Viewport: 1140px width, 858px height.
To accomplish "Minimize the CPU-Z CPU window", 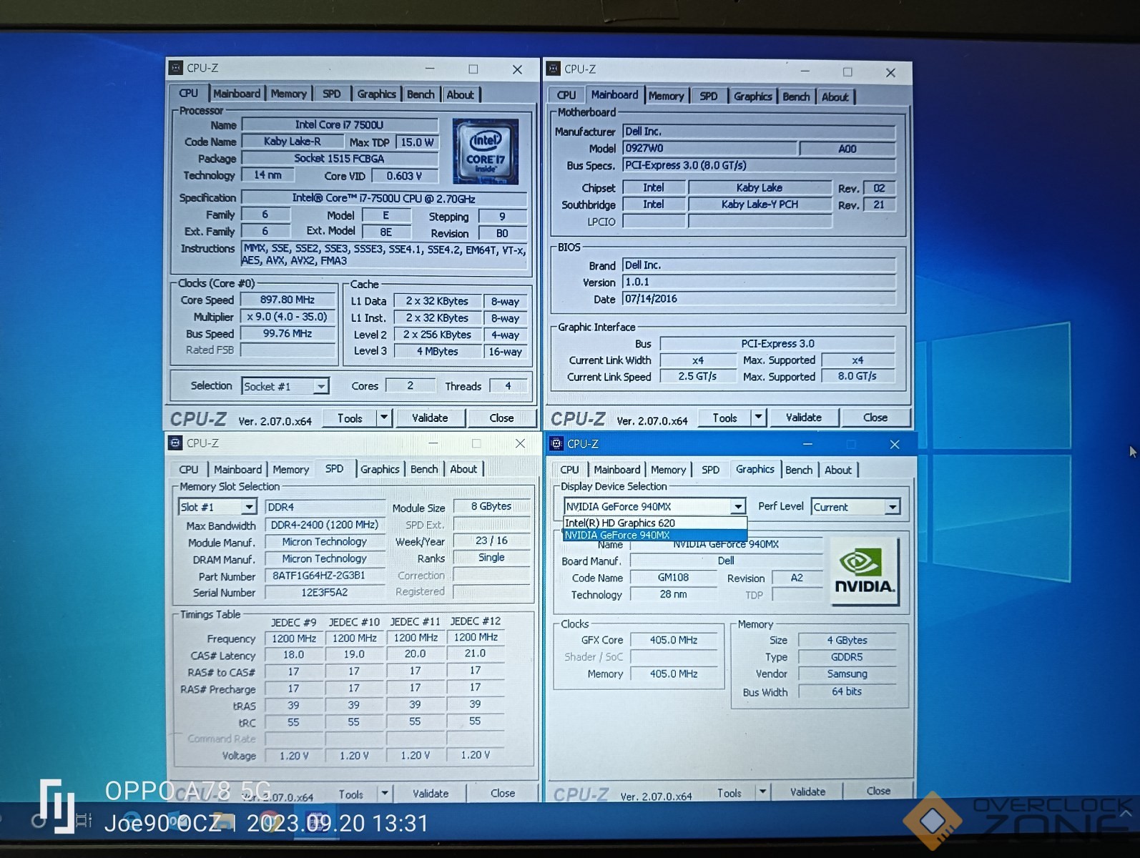I will tap(430, 69).
